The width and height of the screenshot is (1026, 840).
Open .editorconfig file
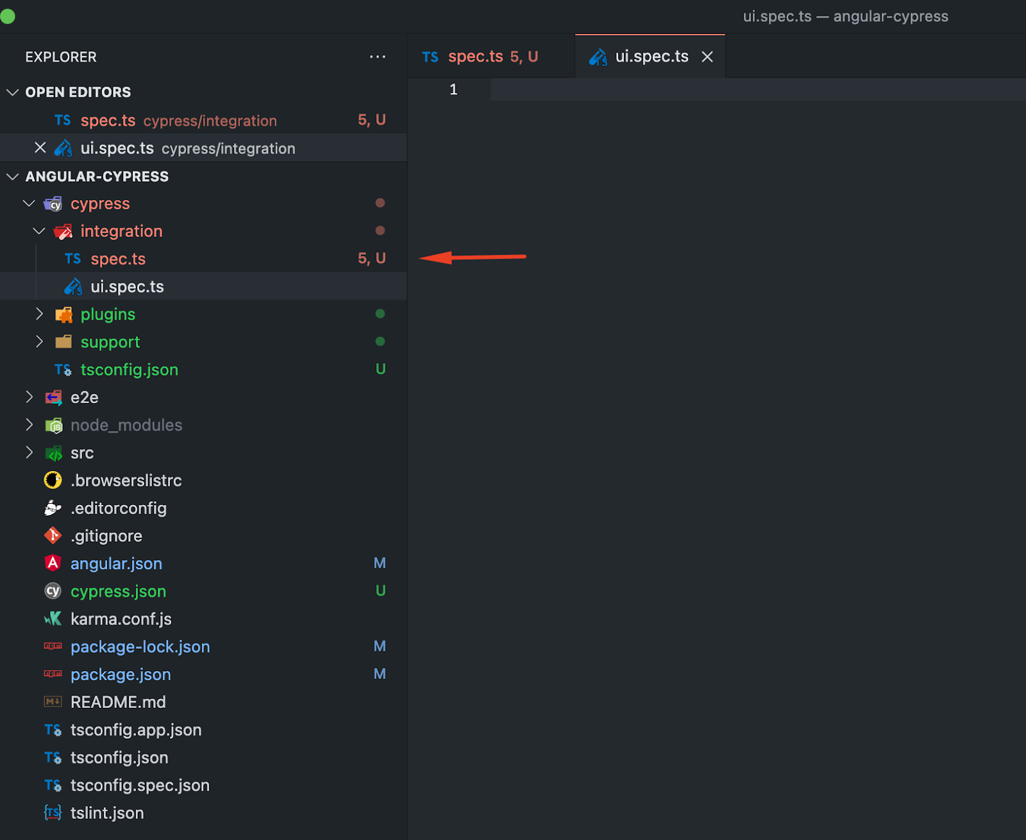pos(203,508)
